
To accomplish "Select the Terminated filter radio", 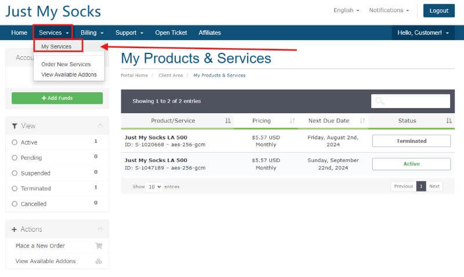I will click(x=14, y=188).
